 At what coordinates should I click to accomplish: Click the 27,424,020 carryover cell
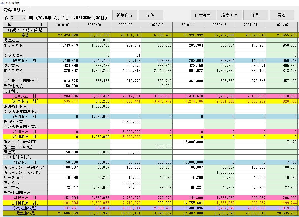63,35
